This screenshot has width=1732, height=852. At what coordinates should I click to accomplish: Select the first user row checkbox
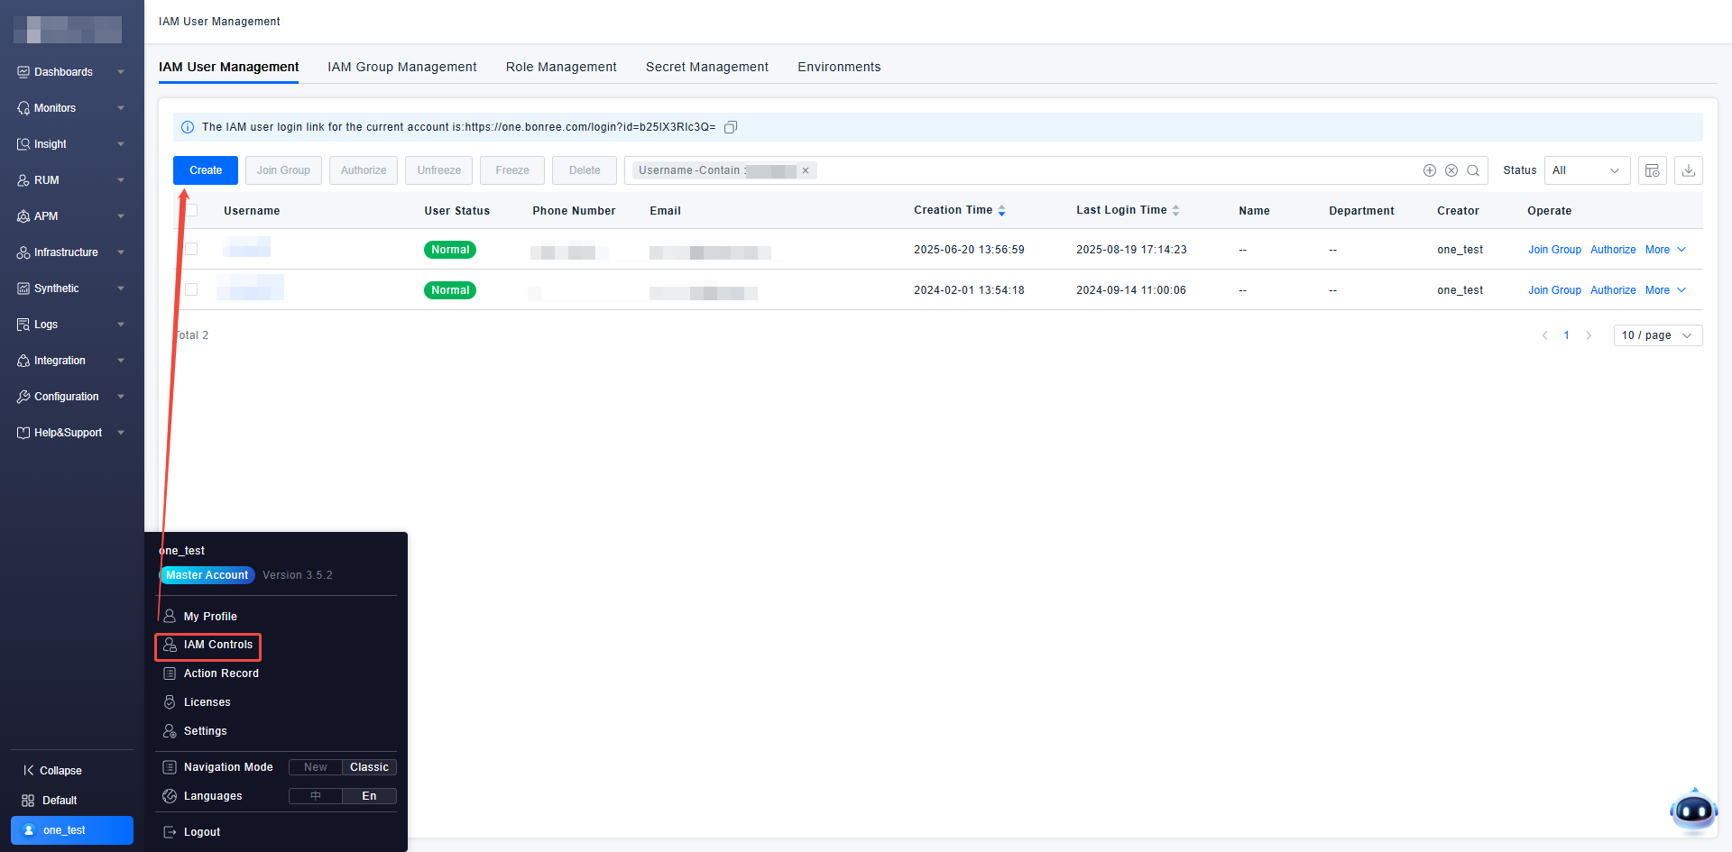pyautogui.click(x=191, y=249)
